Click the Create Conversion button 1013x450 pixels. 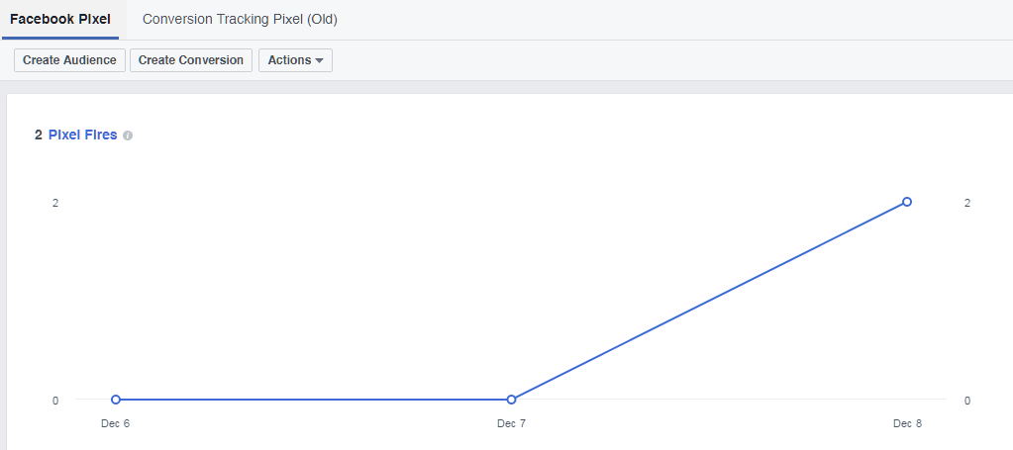point(190,60)
